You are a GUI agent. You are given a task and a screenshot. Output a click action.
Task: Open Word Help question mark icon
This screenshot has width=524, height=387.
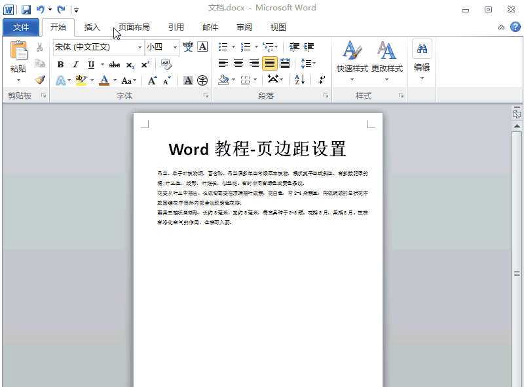(515, 27)
